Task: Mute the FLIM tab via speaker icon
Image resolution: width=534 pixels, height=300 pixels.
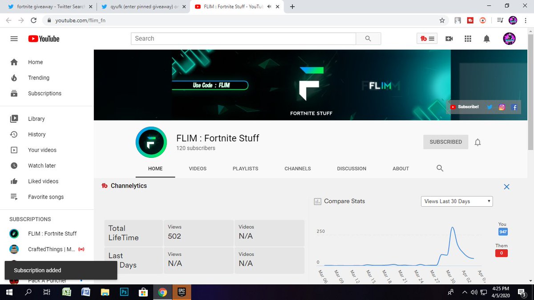Action: click(x=269, y=7)
